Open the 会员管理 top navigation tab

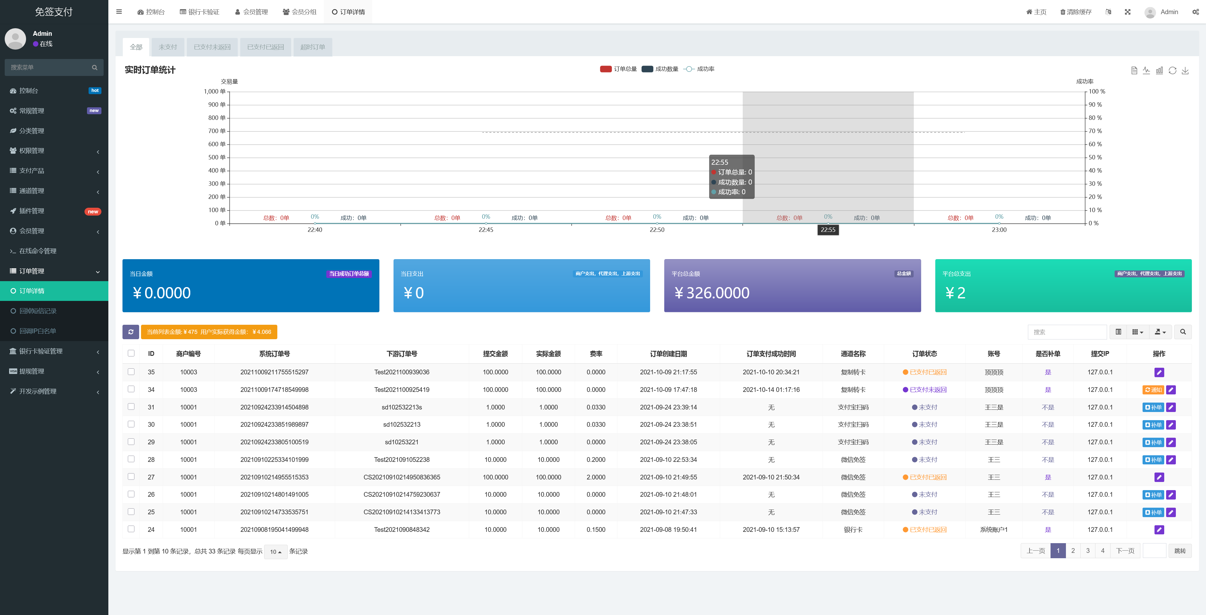(251, 12)
